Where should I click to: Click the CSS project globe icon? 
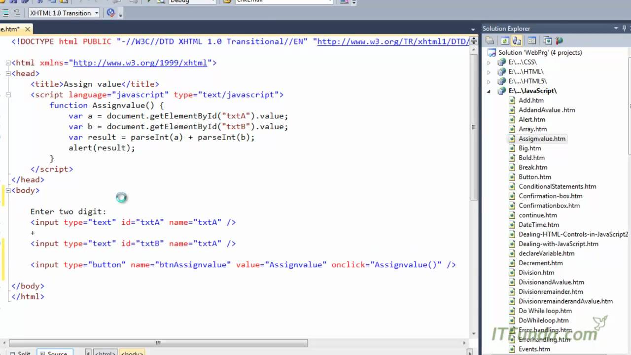pyautogui.click(x=501, y=63)
